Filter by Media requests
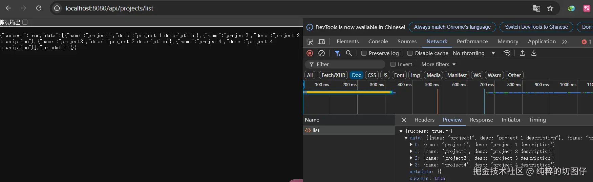The image size is (593, 182). [x=433, y=75]
